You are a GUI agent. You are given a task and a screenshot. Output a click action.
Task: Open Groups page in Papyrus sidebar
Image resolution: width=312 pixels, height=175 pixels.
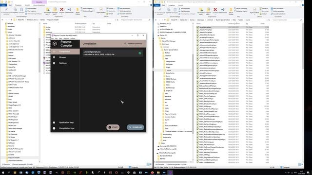[65, 57]
